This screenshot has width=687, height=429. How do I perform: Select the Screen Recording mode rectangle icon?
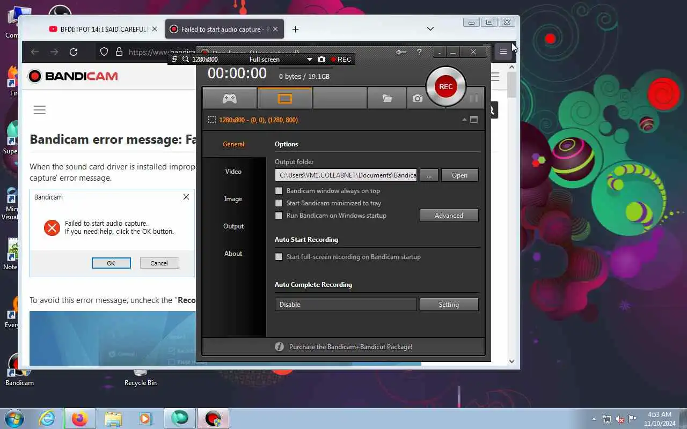click(x=285, y=99)
